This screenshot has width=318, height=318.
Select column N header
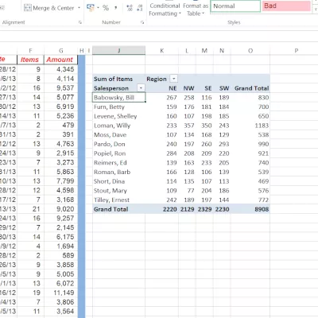tap(222, 51)
